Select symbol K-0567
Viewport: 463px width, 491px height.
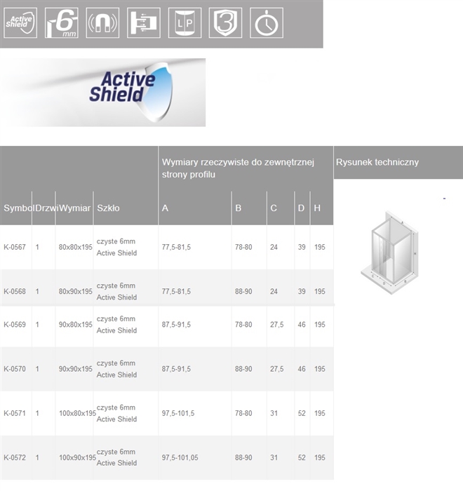tap(15, 247)
